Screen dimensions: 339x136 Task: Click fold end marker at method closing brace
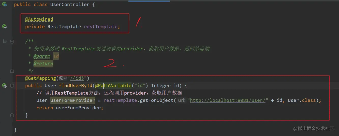click(12, 115)
